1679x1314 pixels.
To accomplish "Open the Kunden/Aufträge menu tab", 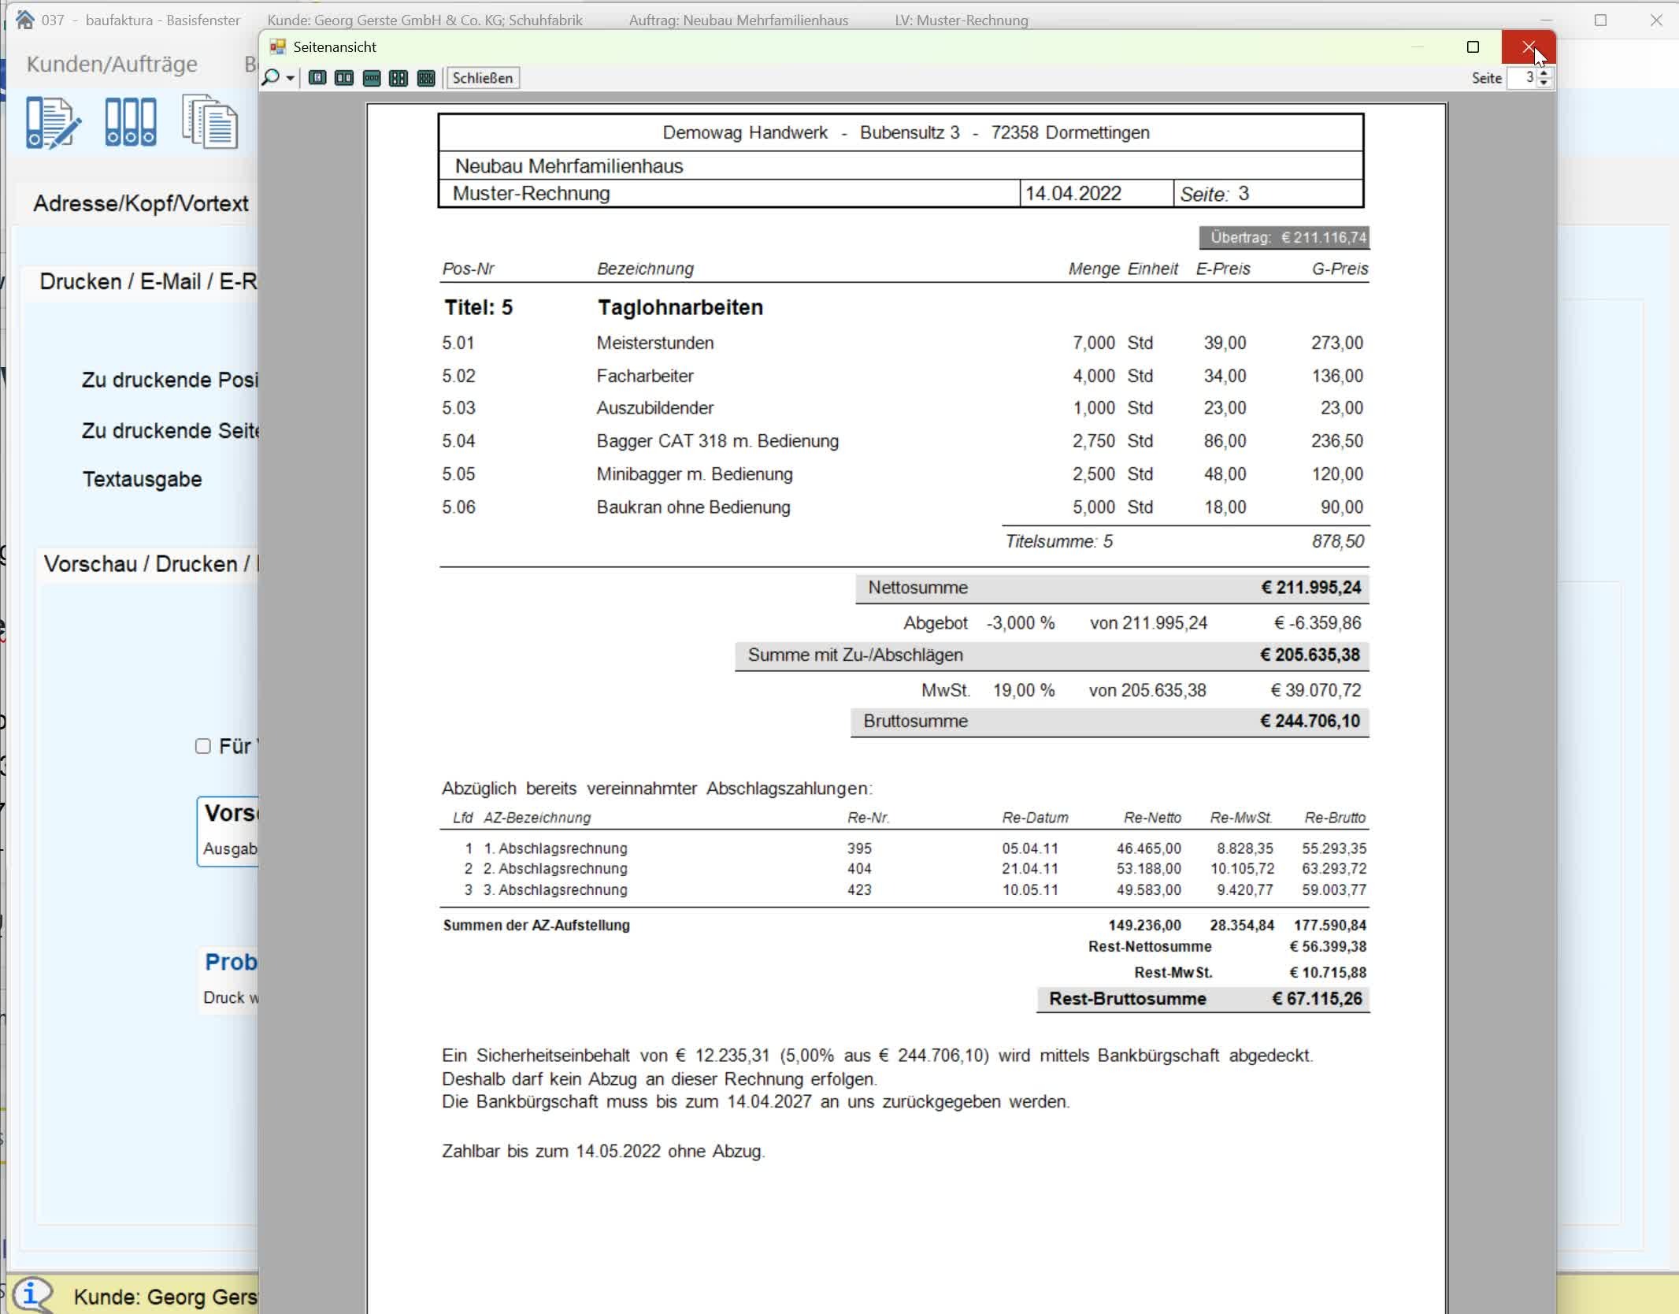I will [x=112, y=64].
